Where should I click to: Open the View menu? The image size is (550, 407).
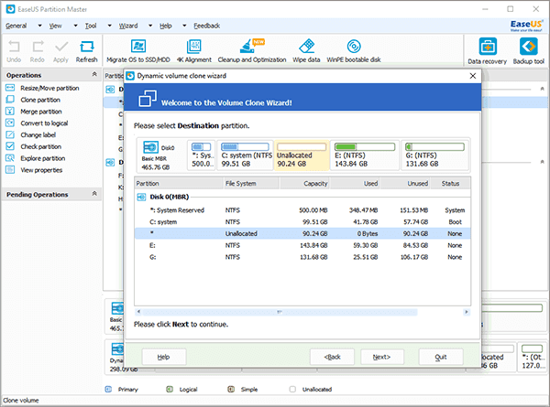click(55, 26)
